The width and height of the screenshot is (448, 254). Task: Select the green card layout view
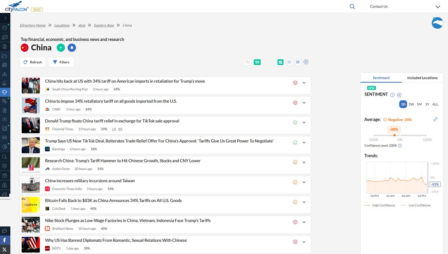[x=280, y=62]
